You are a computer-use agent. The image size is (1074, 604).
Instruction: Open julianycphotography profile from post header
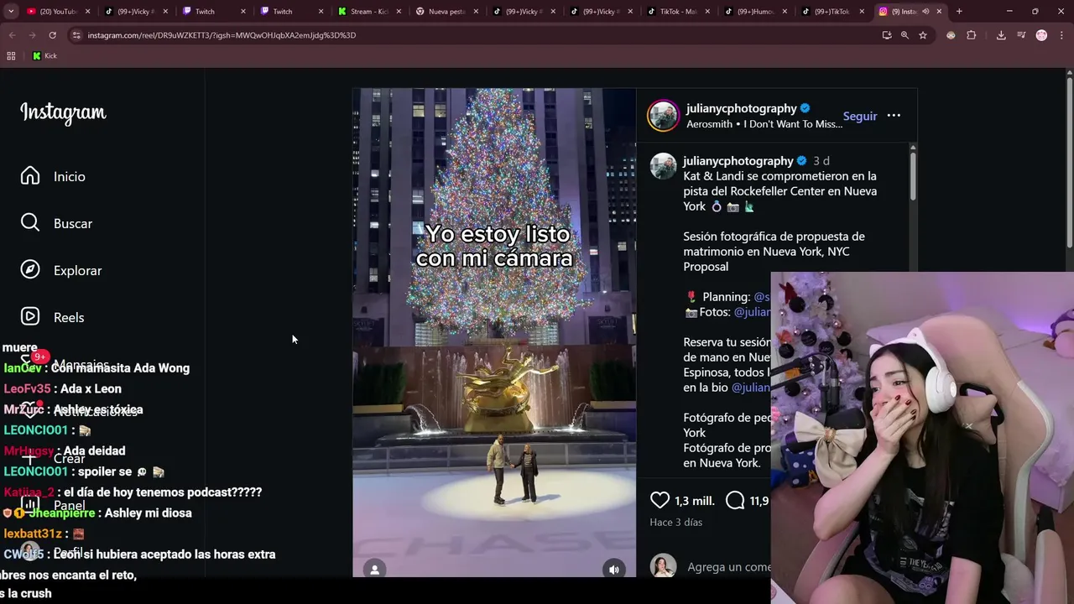pos(741,108)
